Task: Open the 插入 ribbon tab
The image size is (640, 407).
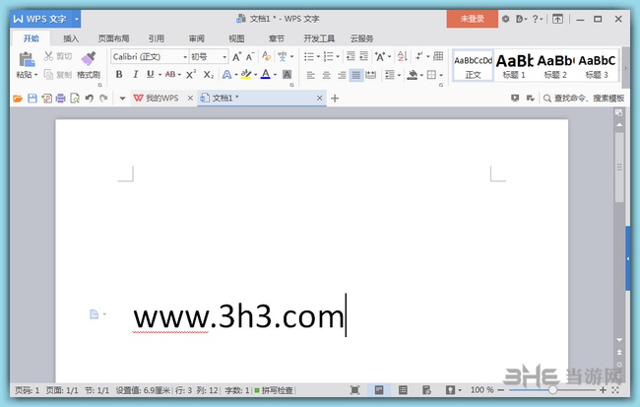Action: (x=71, y=38)
